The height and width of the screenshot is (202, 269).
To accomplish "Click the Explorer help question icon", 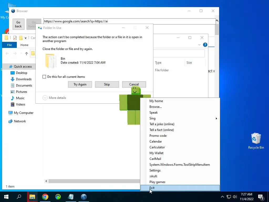I will pos(205,45).
